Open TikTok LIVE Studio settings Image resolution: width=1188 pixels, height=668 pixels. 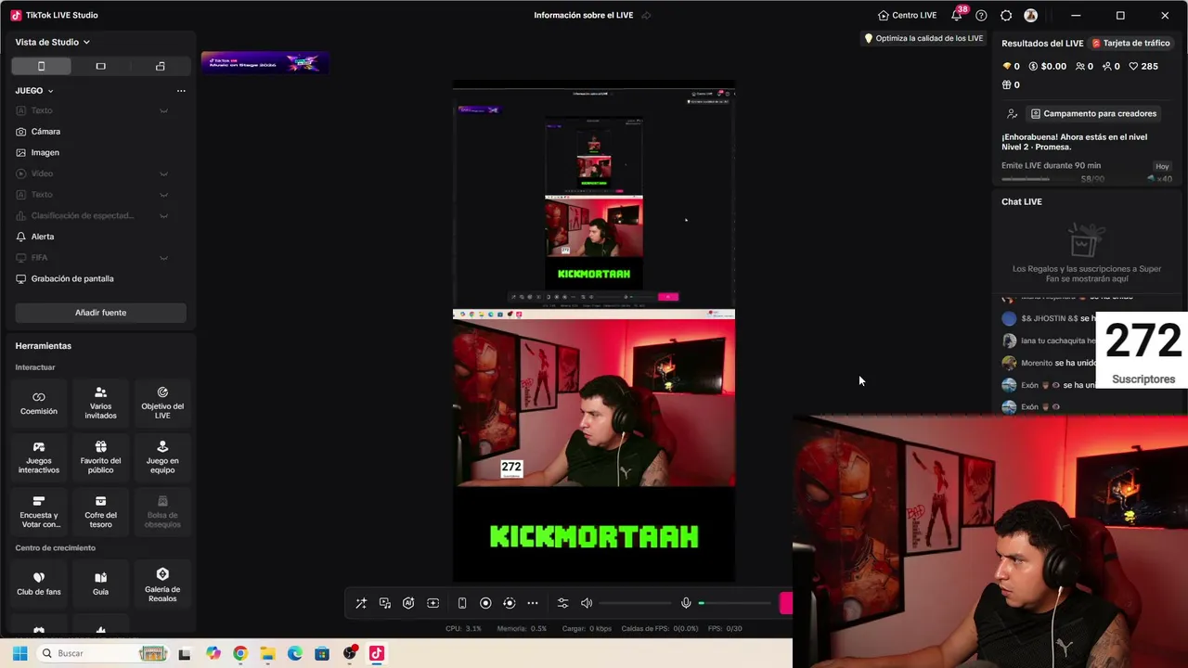click(x=1006, y=15)
